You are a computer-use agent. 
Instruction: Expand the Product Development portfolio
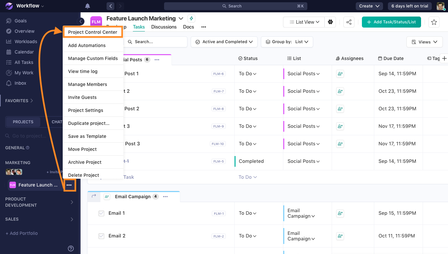(72, 202)
